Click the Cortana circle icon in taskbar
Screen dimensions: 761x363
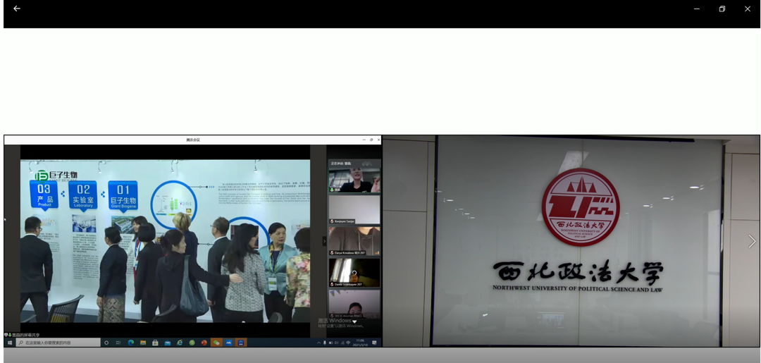(x=106, y=343)
